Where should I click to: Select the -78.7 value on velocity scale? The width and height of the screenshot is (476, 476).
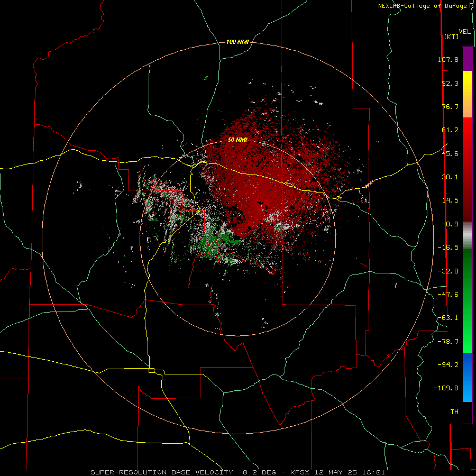click(x=448, y=342)
